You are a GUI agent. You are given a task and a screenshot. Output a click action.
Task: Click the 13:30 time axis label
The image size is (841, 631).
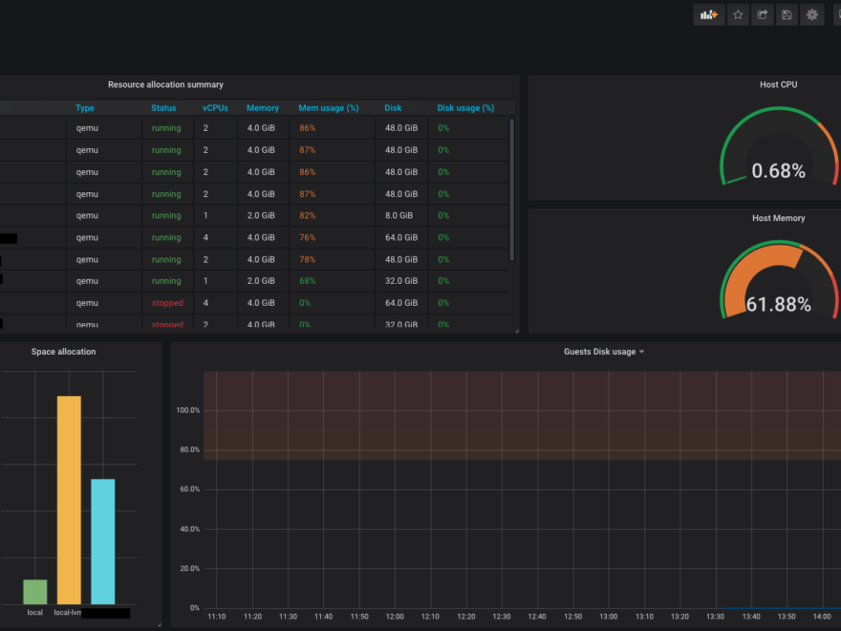coord(715,617)
